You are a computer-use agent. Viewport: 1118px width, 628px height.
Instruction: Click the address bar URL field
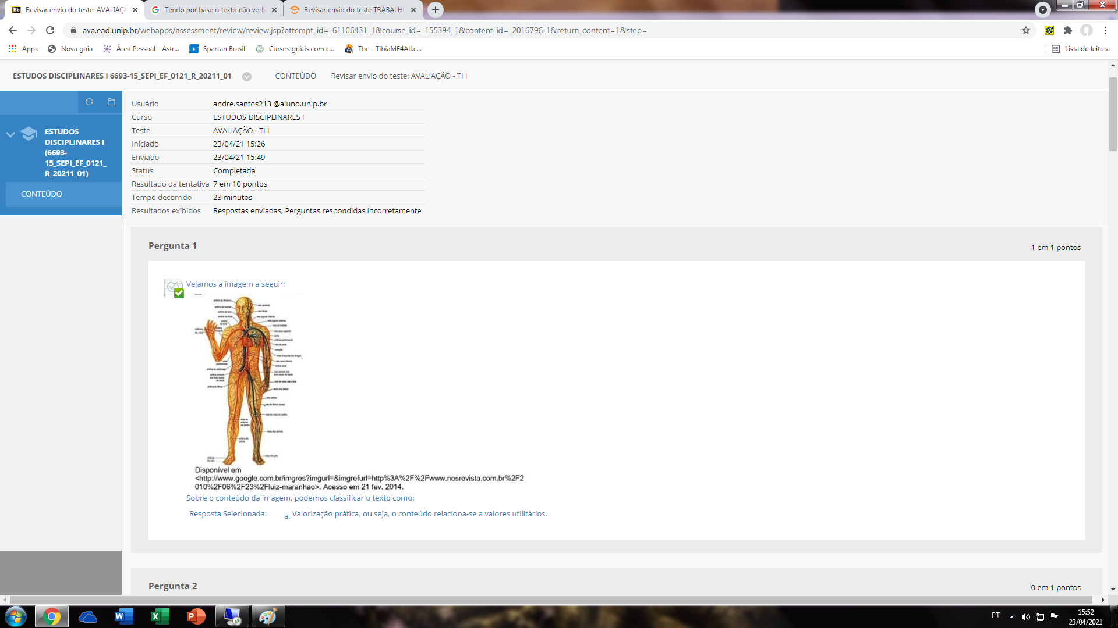coord(364,30)
